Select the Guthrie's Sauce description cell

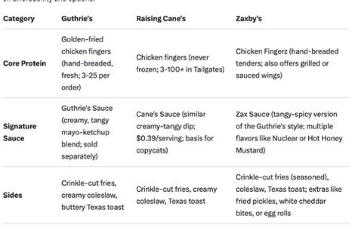[x=87, y=132]
